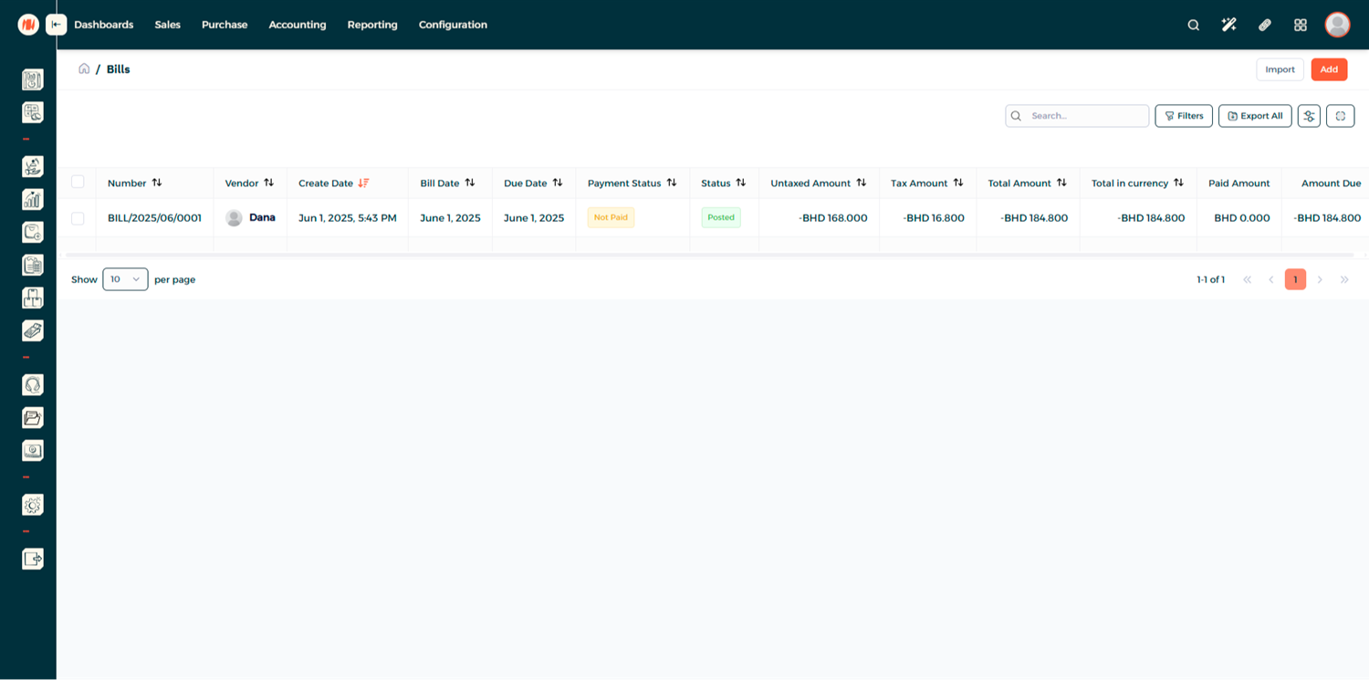Screen dimensions: 1369x680
Task: Open the gear settings icon in the sidebar
Action: (33, 505)
